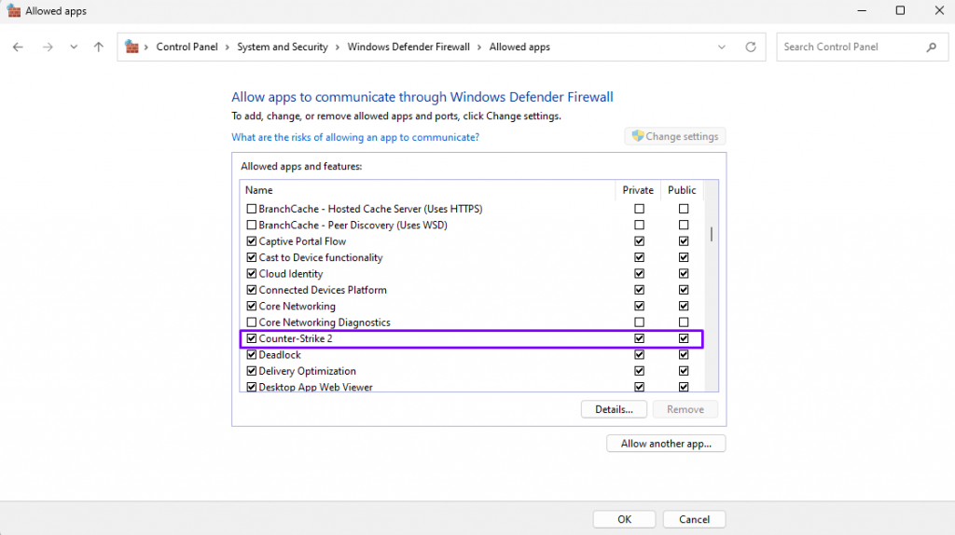Toggle Counter-Strike 2 name checkbox
Screen dimensions: 955x535
251,338
